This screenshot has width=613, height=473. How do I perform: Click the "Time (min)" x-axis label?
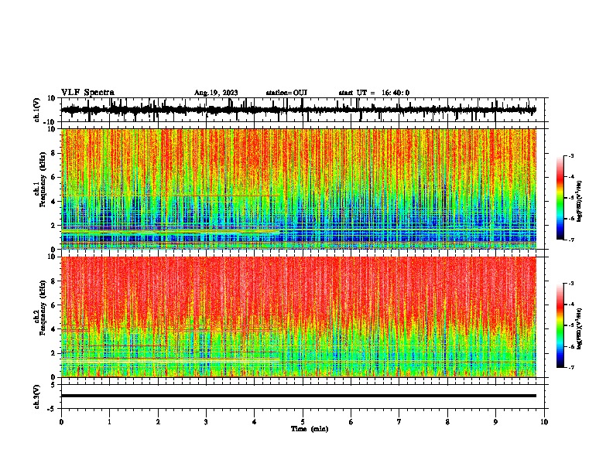coord(310,429)
